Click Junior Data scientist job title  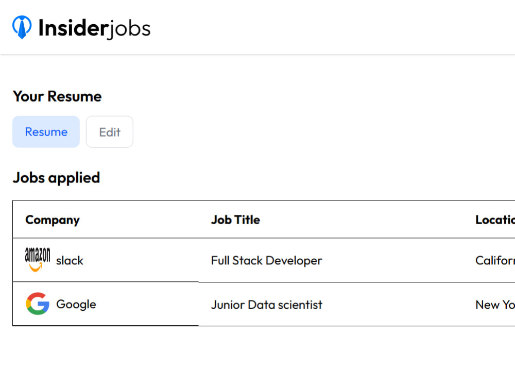pyautogui.click(x=266, y=305)
